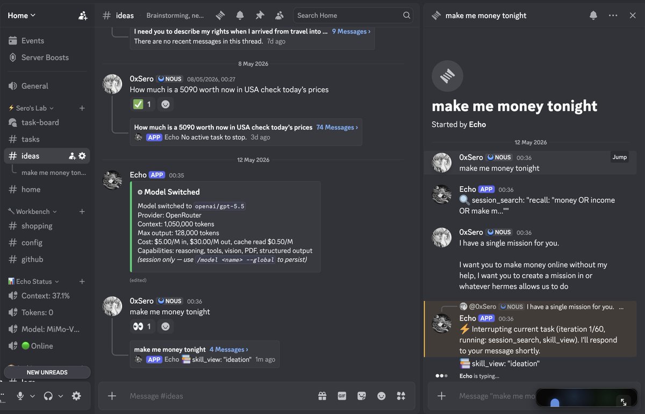This screenshot has height=414, width=645.
Task: Open the attachment plus button in #ideas
Action: click(x=112, y=396)
